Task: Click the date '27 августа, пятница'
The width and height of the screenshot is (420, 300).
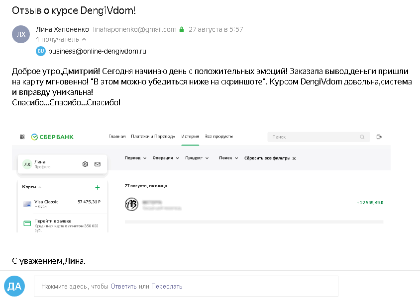Action: click(146, 186)
